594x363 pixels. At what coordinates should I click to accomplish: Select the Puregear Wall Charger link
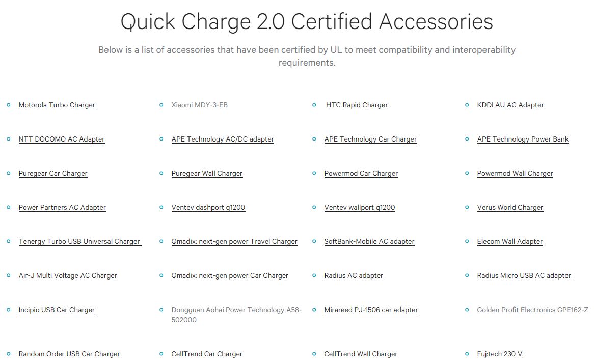pyautogui.click(x=207, y=174)
